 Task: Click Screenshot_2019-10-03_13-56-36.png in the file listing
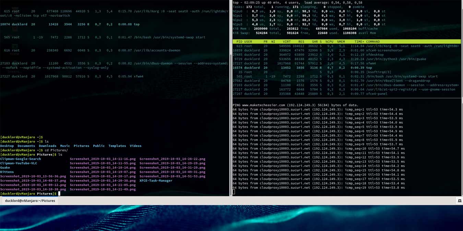coord(33,176)
